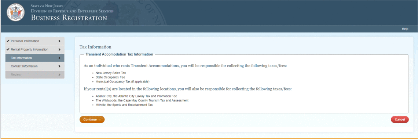
Task: Open the Help link
Action: tap(405, 29)
